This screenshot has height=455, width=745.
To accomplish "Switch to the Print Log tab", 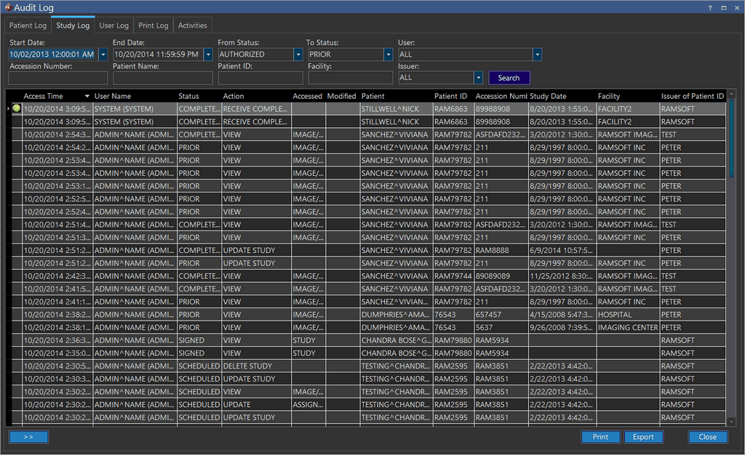I will 154,25.
